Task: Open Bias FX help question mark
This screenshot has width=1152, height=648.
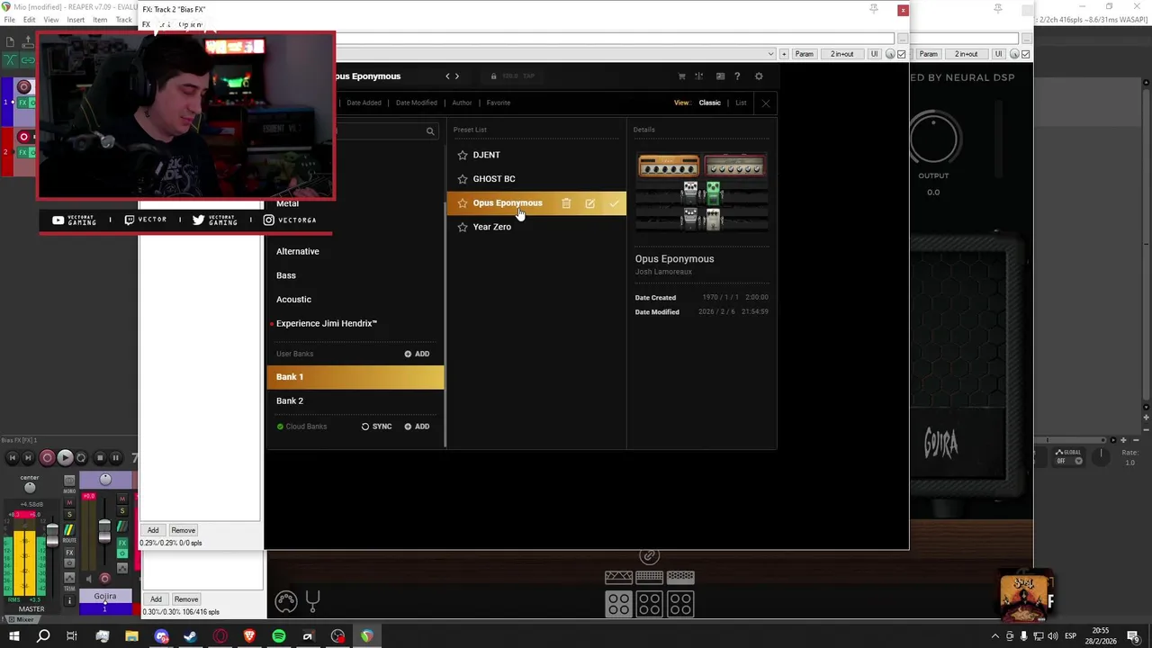Action: point(737,76)
